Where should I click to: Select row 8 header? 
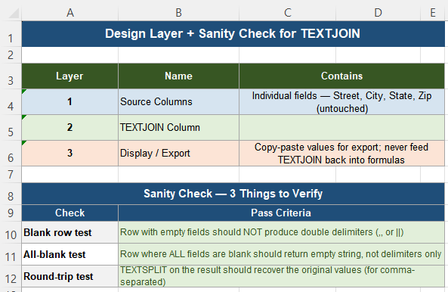click(11, 194)
